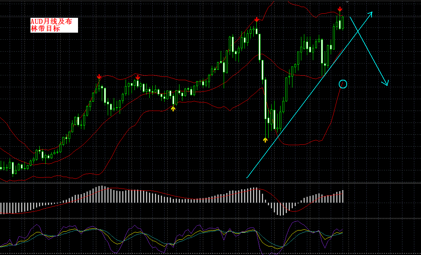Click the red down arrow above the latest candle
Viewport: 421px width, 255px height.
point(340,9)
